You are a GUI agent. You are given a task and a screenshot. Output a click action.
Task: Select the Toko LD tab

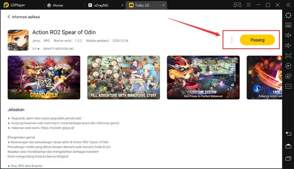(x=139, y=5)
